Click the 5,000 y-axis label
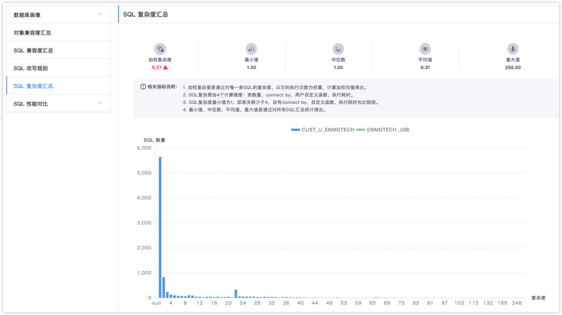 point(144,173)
